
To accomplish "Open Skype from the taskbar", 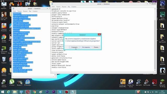I will [60, 92].
